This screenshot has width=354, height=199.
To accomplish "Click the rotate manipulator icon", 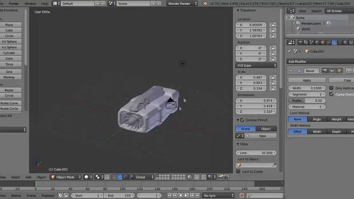I will [125, 177].
